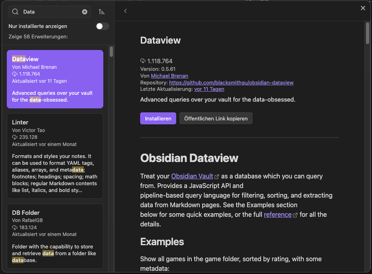Open the DB Folder plugin card
This screenshot has height=274, width=372.
tap(55, 236)
